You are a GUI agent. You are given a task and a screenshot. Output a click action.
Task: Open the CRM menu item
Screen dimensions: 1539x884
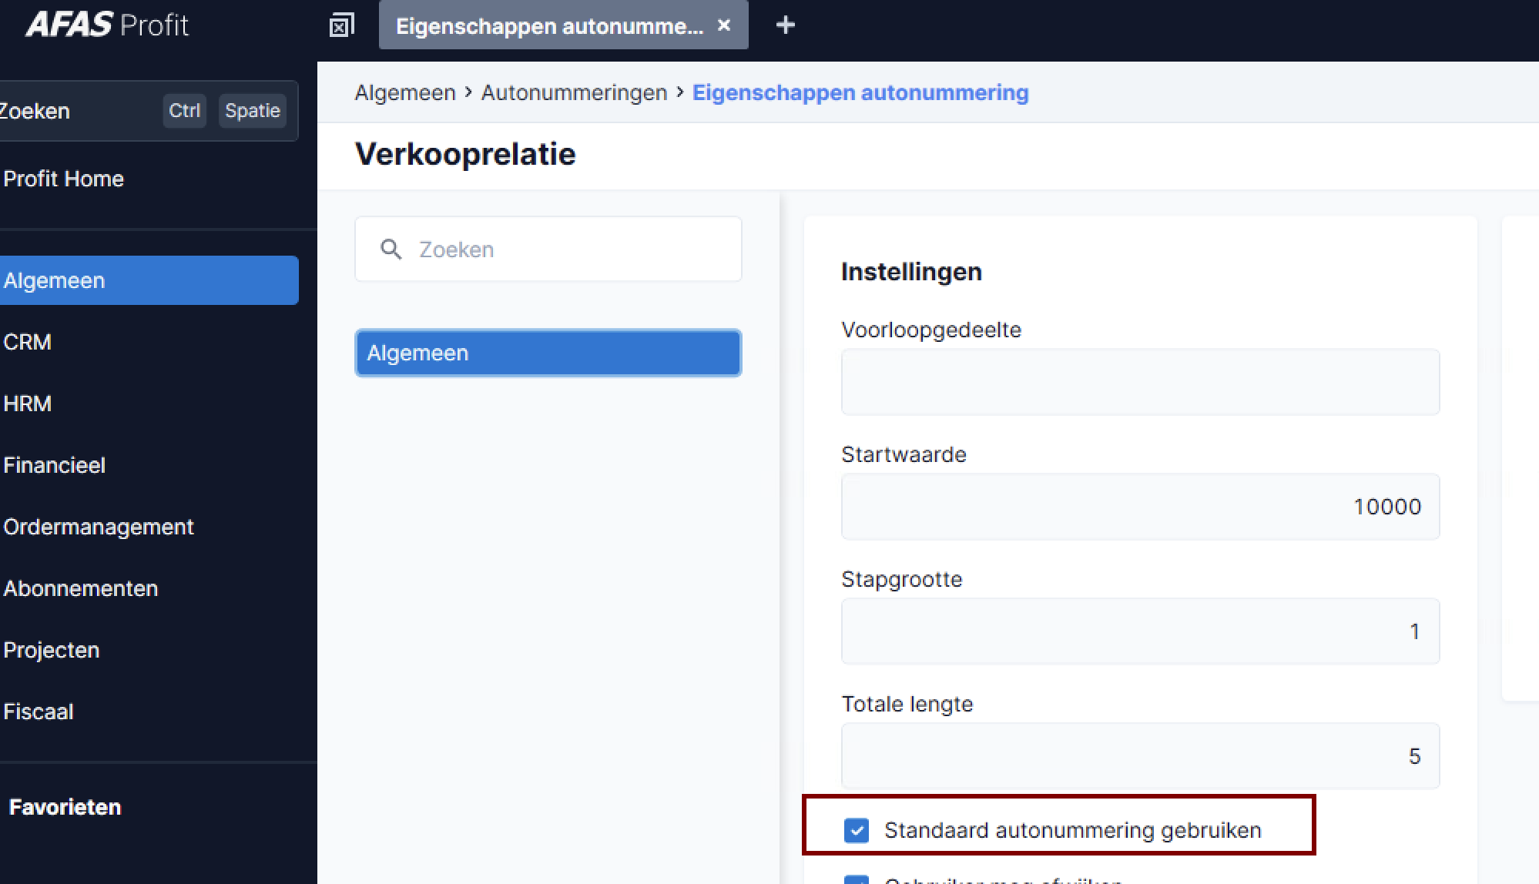28,342
